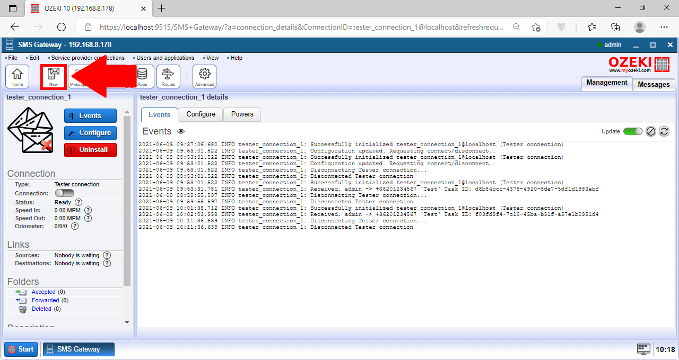Click the left panel scrollbar up arrow
Image resolution: width=679 pixels, height=360 pixels.
[x=127, y=112]
